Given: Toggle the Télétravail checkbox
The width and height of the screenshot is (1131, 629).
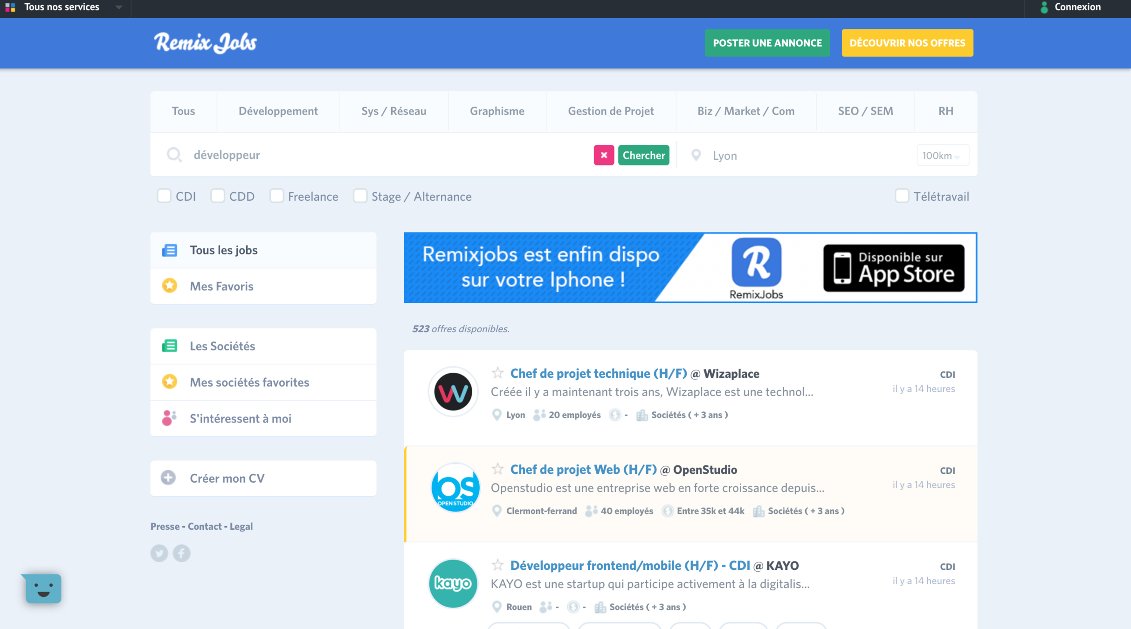Looking at the screenshot, I should [902, 196].
